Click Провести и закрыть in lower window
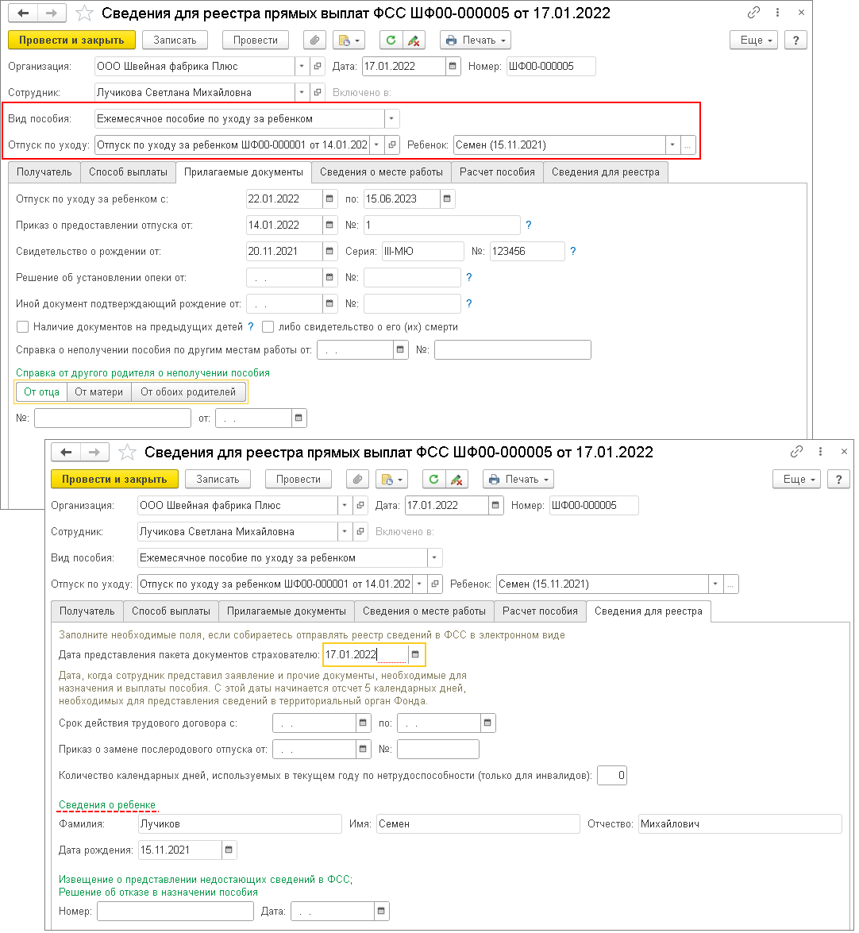The height and width of the screenshot is (933, 859). [x=115, y=479]
